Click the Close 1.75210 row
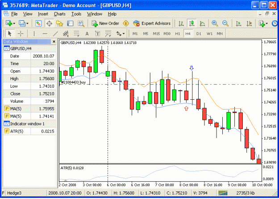 (x=29, y=93)
